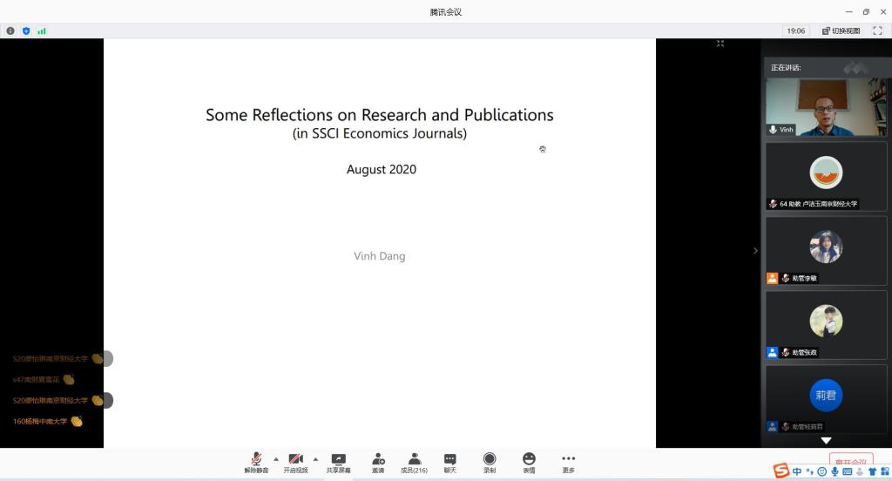Open the meeting info icon
The image size is (892, 481).
(x=10, y=30)
